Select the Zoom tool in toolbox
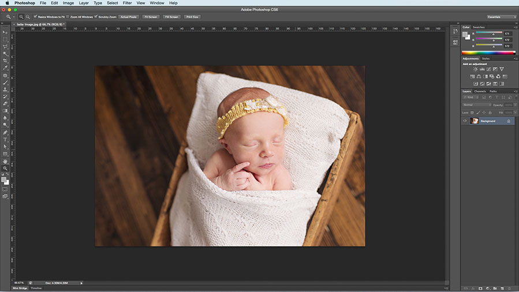This screenshot has height=292, width=519. click(5, 169)
